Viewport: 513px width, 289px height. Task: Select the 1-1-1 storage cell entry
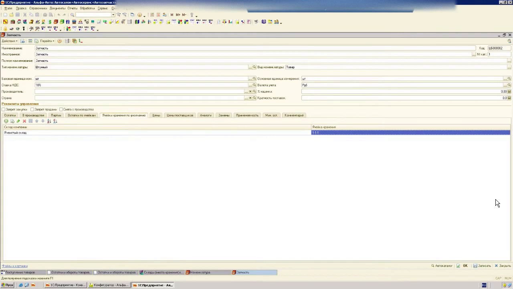coord(410,133)
